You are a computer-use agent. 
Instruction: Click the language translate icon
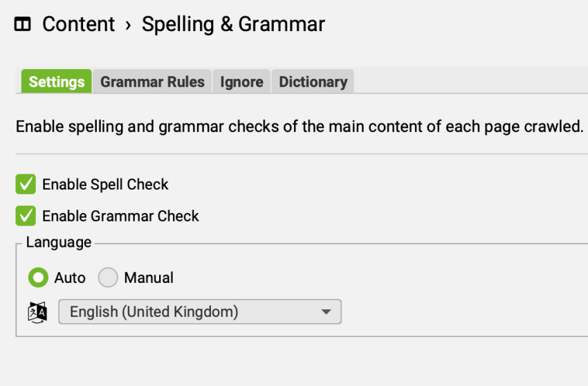coord(37,312)
